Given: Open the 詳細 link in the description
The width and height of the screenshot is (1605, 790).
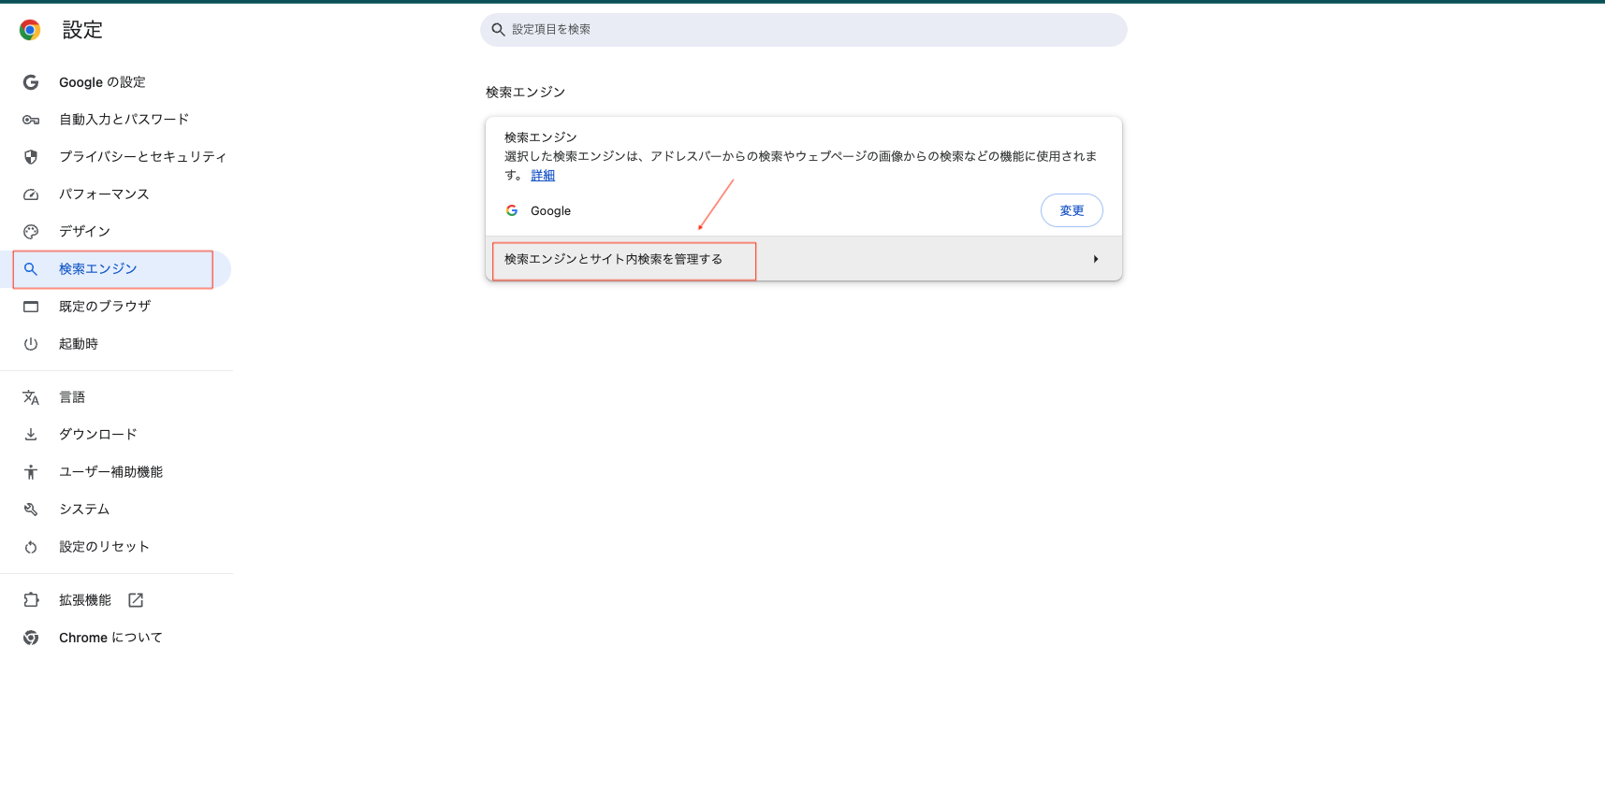Looking at the screenshot, I should point(543,175).
